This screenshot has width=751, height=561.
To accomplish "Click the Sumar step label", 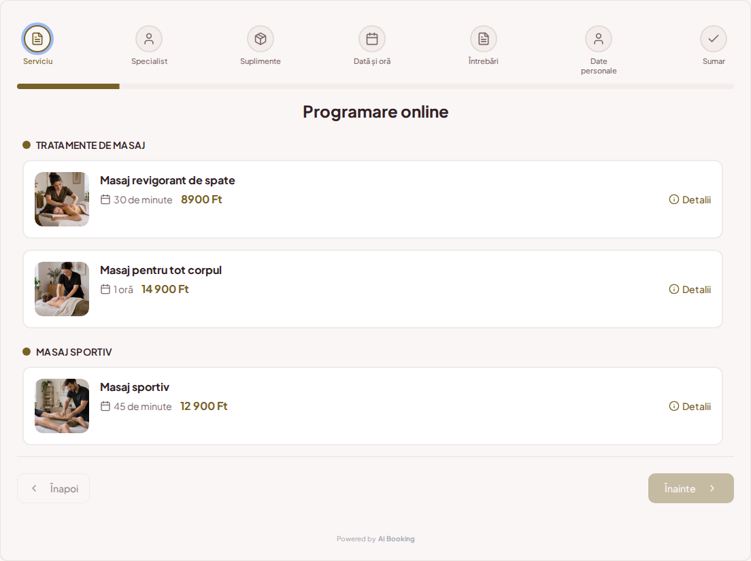I will click(x=714, y=61).
